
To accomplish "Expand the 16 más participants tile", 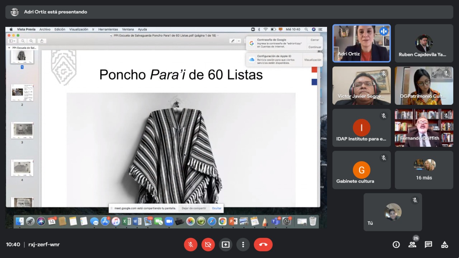I will [424, 170].
